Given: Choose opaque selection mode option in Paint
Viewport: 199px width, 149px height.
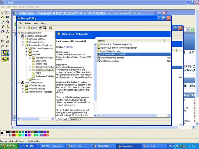Looking at the screenshot, I should [x=5, y=53].
